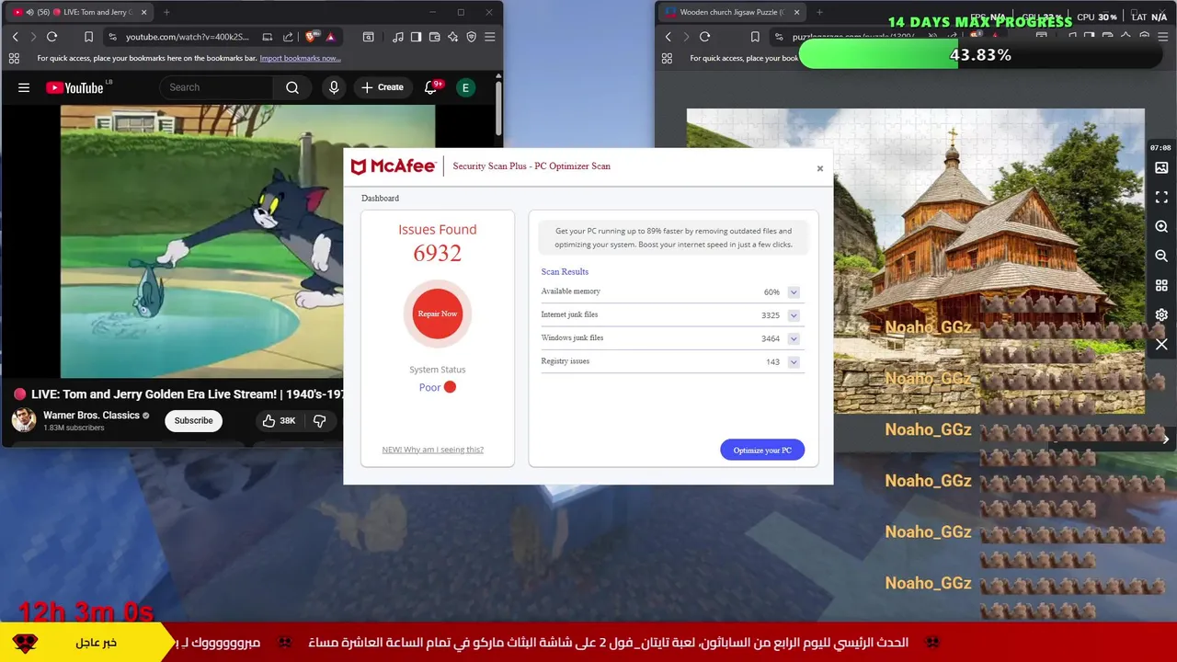Viewport: 1177px width, 662px height.
Task: Open the puzzle settings gear
Action: click(x=1161, y=315)
